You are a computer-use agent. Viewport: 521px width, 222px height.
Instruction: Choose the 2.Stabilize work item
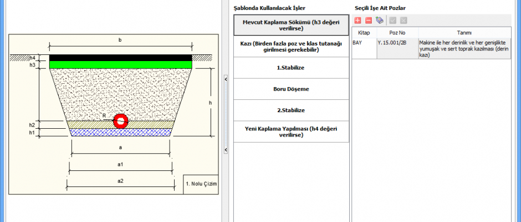point(291,110)
